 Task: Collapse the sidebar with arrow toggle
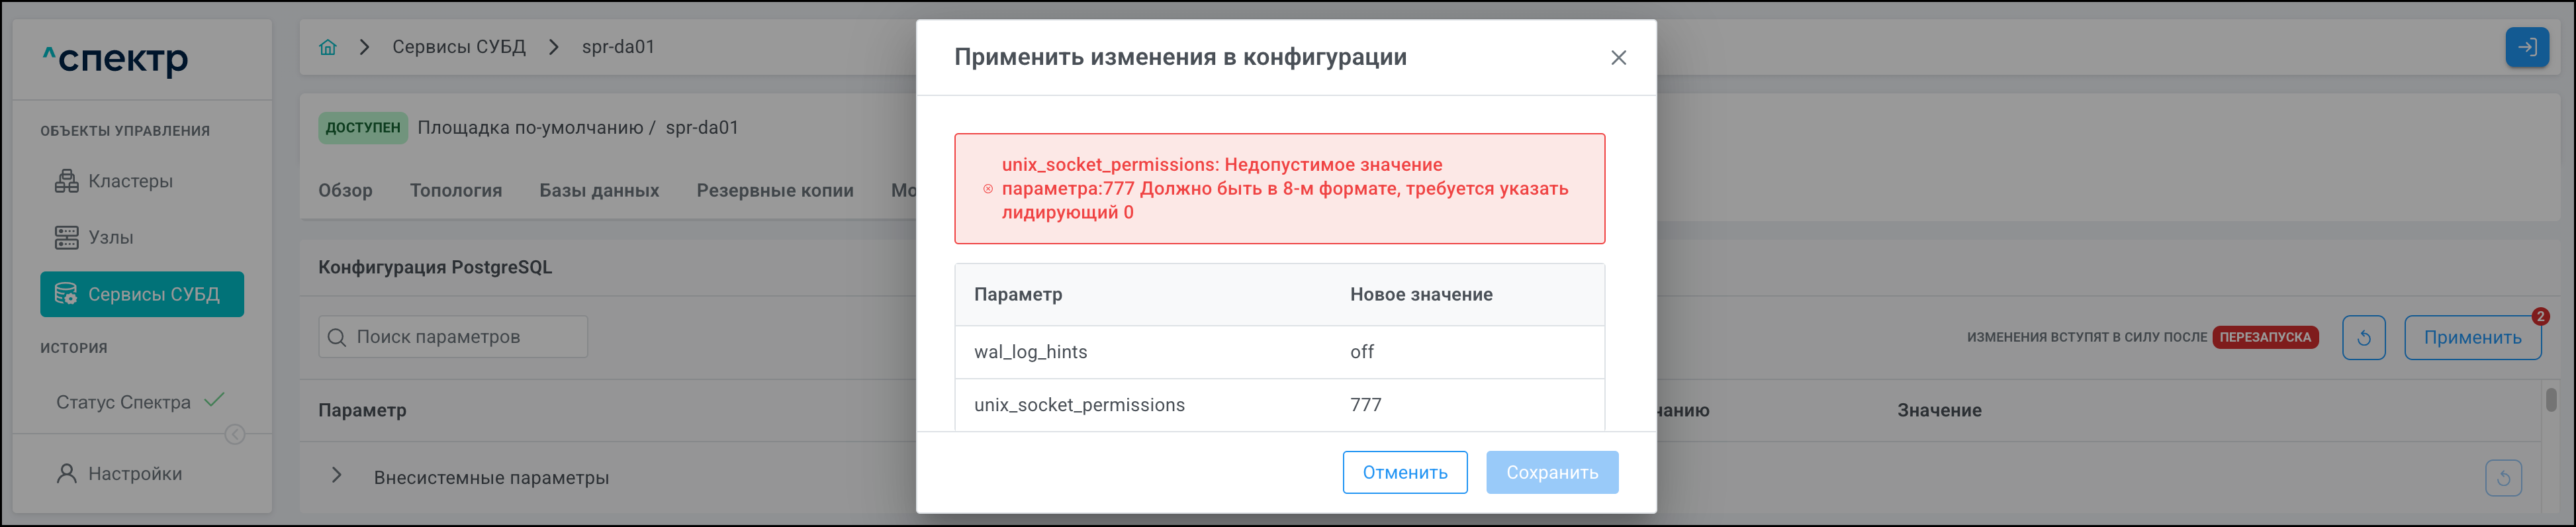(235, 434)
